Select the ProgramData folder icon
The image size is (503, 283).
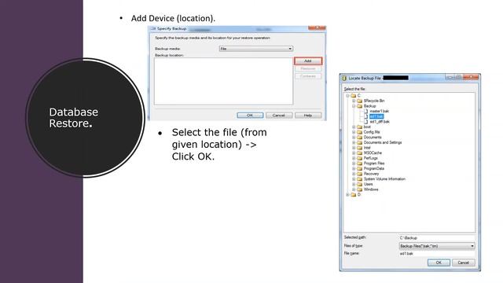[360, 168]
